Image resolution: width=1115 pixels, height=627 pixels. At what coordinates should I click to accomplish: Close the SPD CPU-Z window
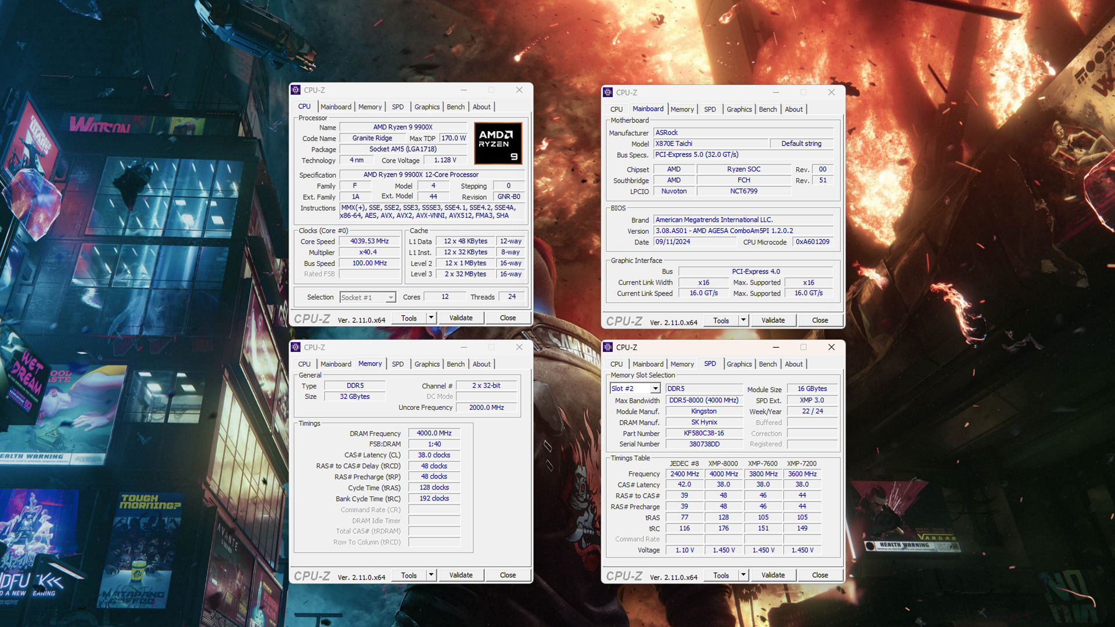click(832, 347)
